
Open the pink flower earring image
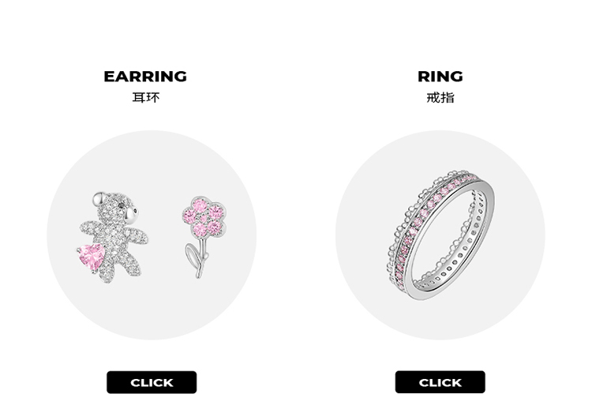click(204, 237)
